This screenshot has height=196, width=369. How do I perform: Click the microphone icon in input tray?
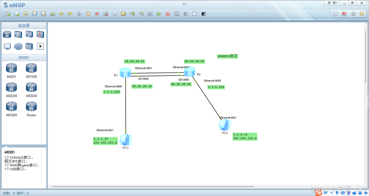pyautogui.click(x=337, y=193)
